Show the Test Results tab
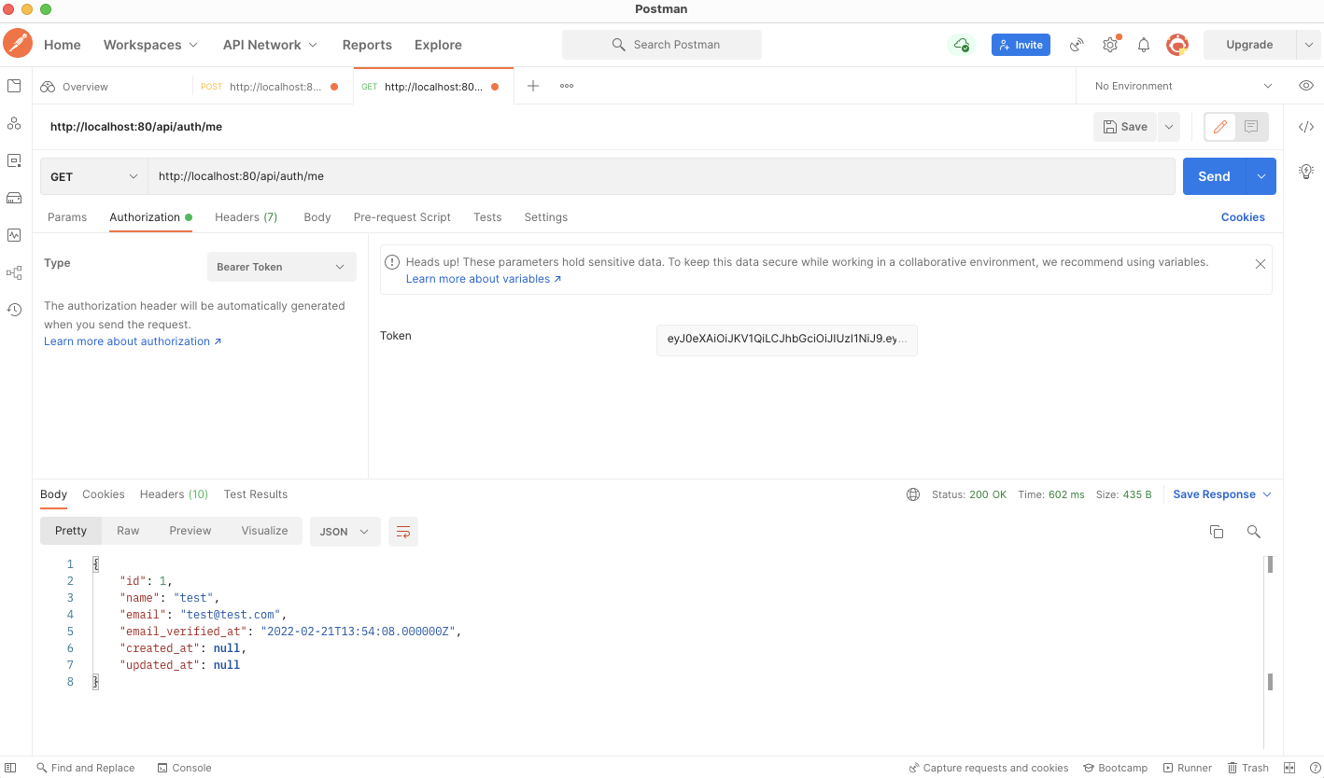1324x778 pixels. 256,494
